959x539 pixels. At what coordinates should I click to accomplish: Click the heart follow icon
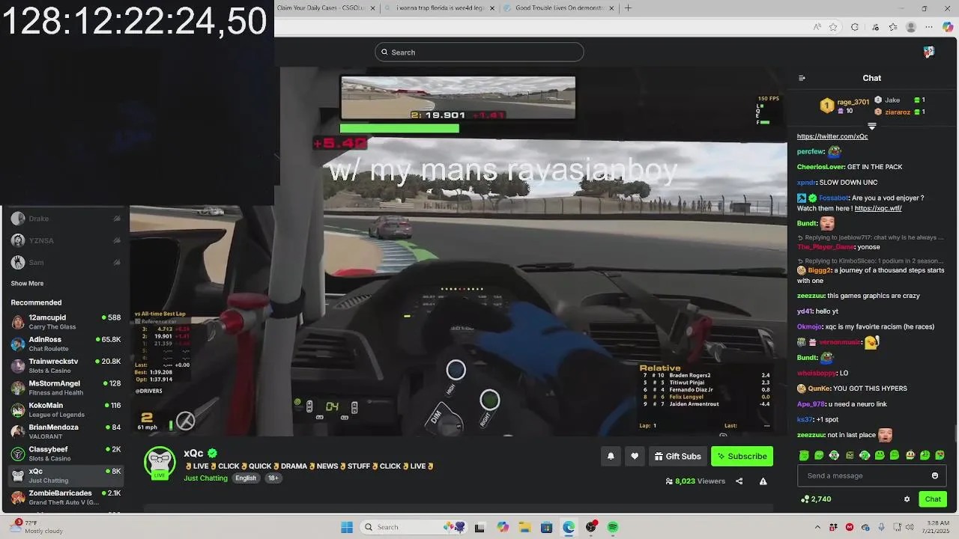(x=635, y=456)
